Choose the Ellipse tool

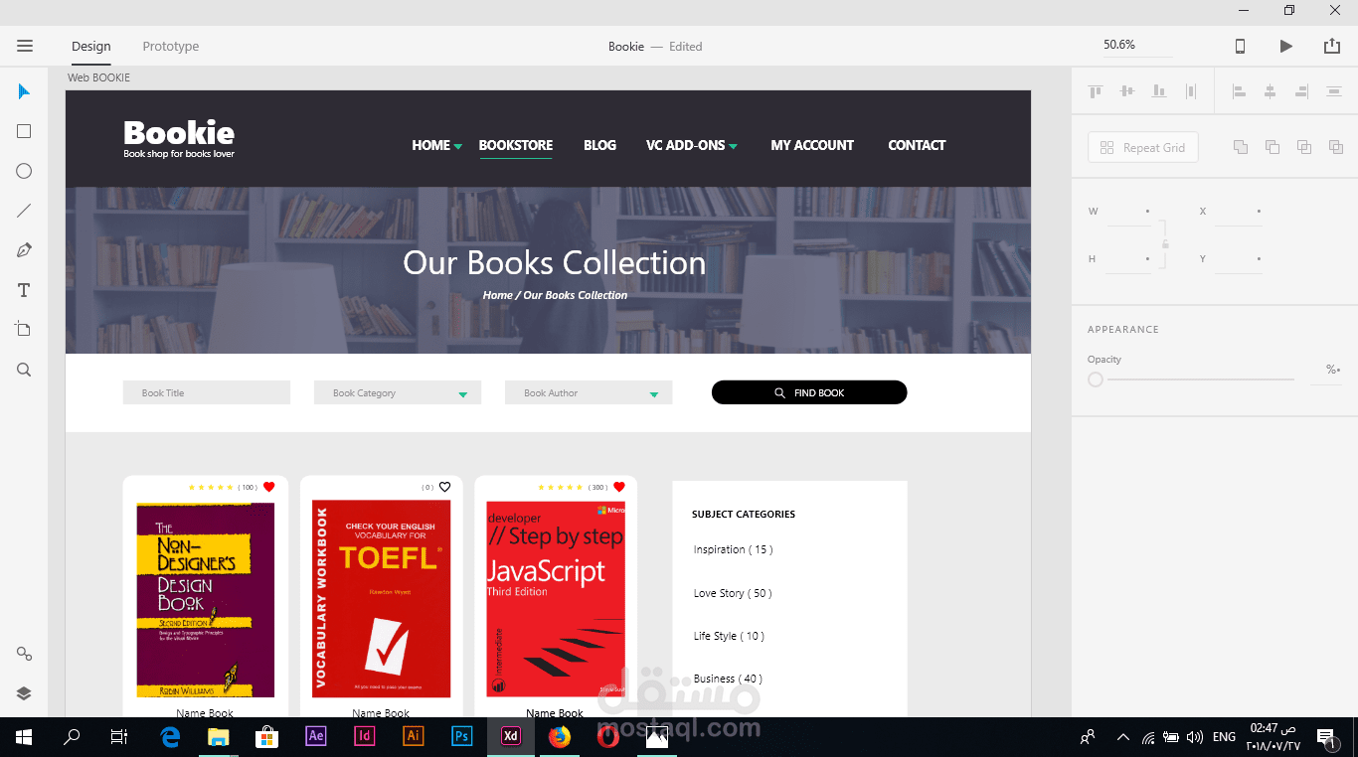coord(25,171)
